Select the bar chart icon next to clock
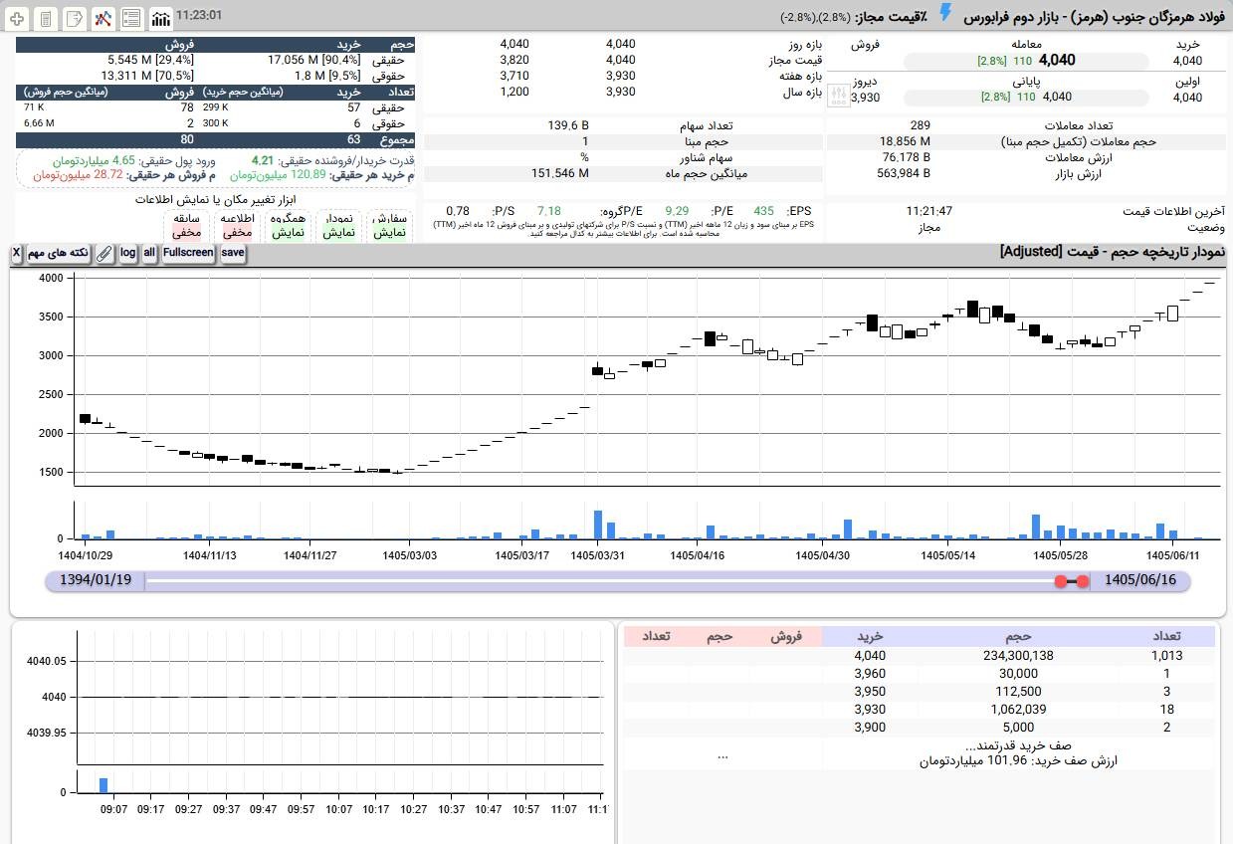Viewport: 1233px width, 844px height. (160, 18)
